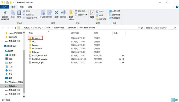Create a new folder from the ribbon
179x102 pixels.
(x=71, y=15)
